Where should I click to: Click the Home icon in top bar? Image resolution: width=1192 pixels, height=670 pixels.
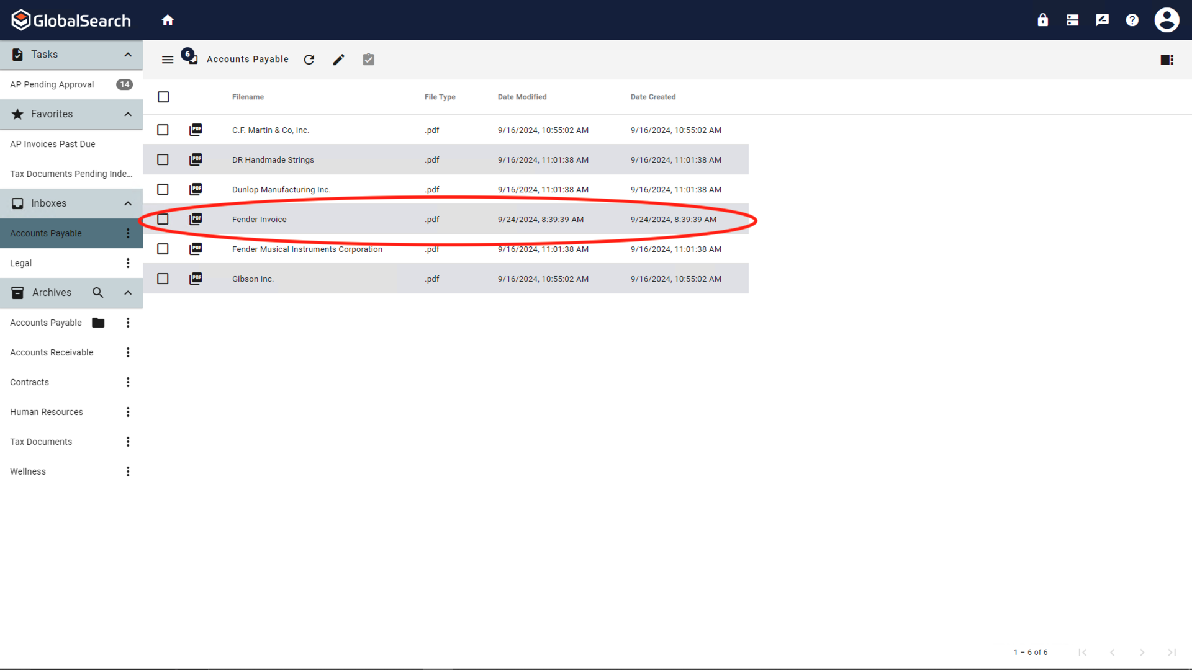(168, 19)
